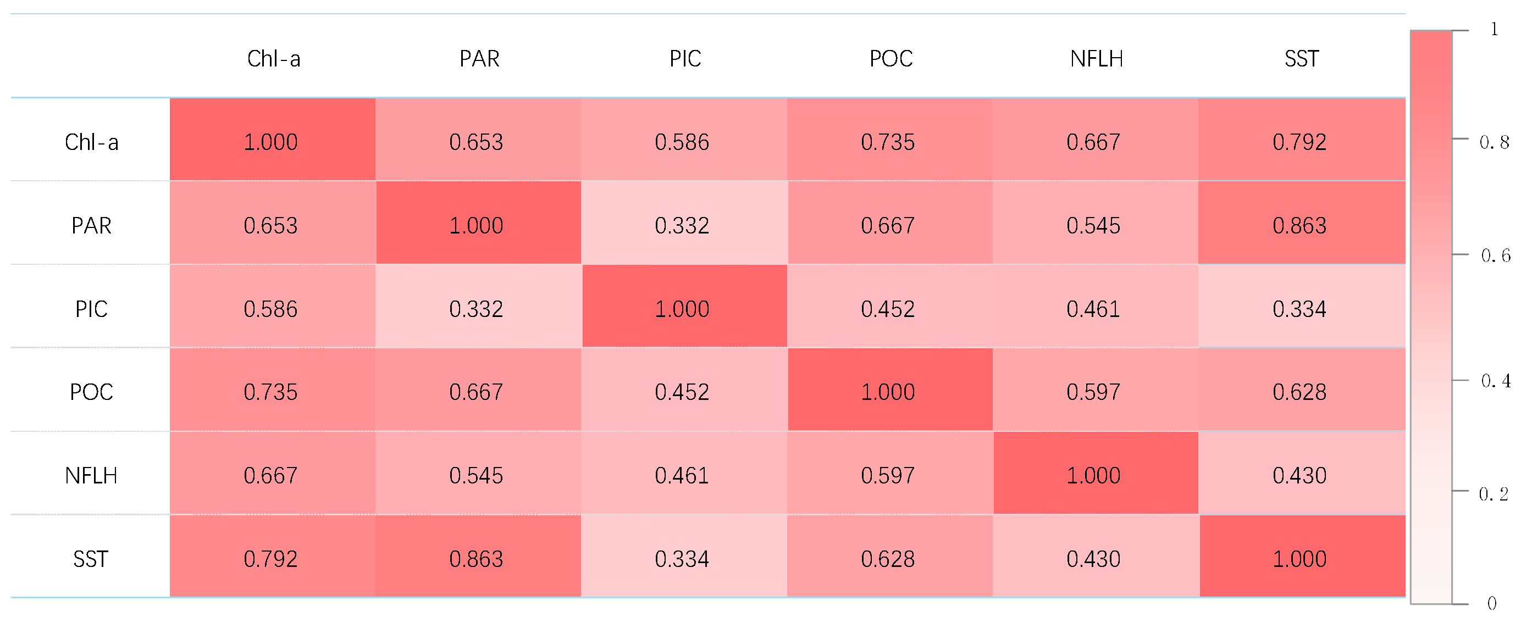Click the NFLH row cell under POC 0.597
The image size is (1521, 623).
click(887, 476)
